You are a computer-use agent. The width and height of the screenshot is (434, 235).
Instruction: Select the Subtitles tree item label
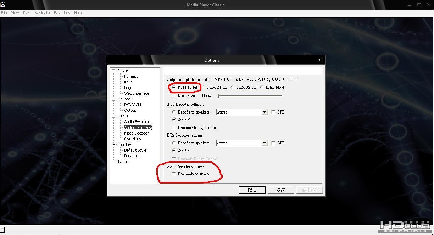[124, 144]
